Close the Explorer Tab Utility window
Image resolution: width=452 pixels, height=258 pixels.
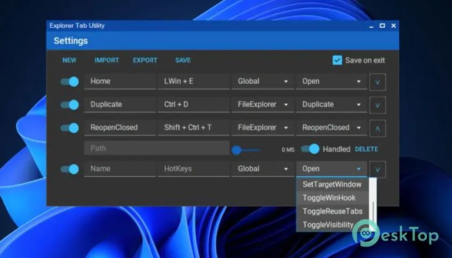point(393,26)
